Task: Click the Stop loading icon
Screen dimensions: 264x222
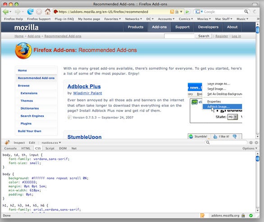Action: (39, 12)
